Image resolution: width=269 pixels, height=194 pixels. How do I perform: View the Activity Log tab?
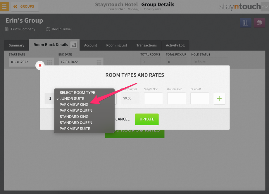[175, 45]
